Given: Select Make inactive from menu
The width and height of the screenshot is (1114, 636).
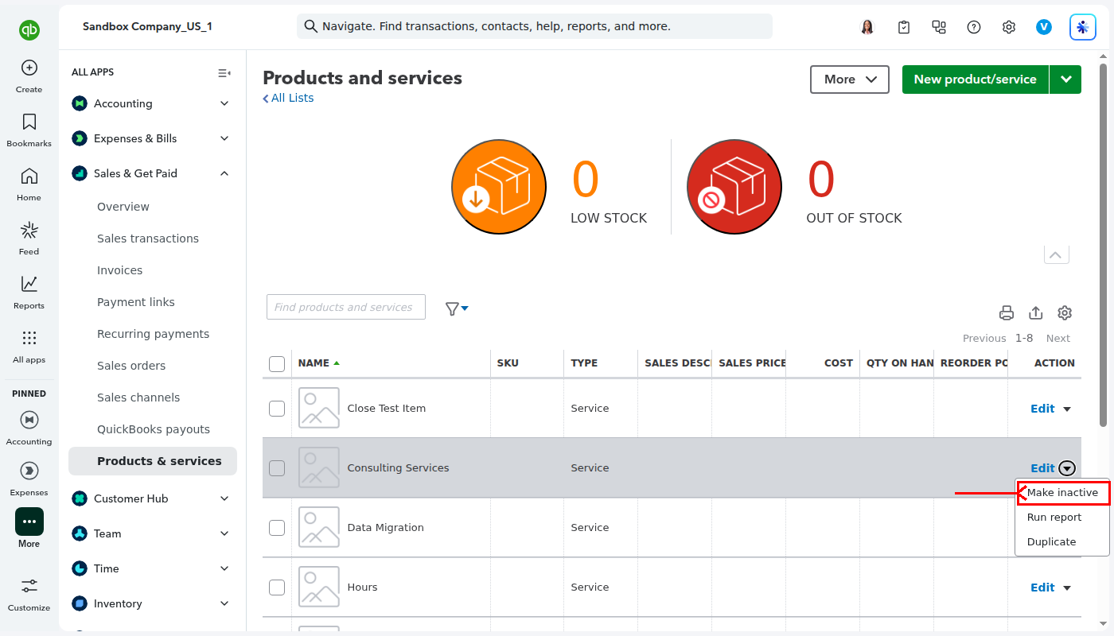Looking at the screenshot, I should 1062,493.
